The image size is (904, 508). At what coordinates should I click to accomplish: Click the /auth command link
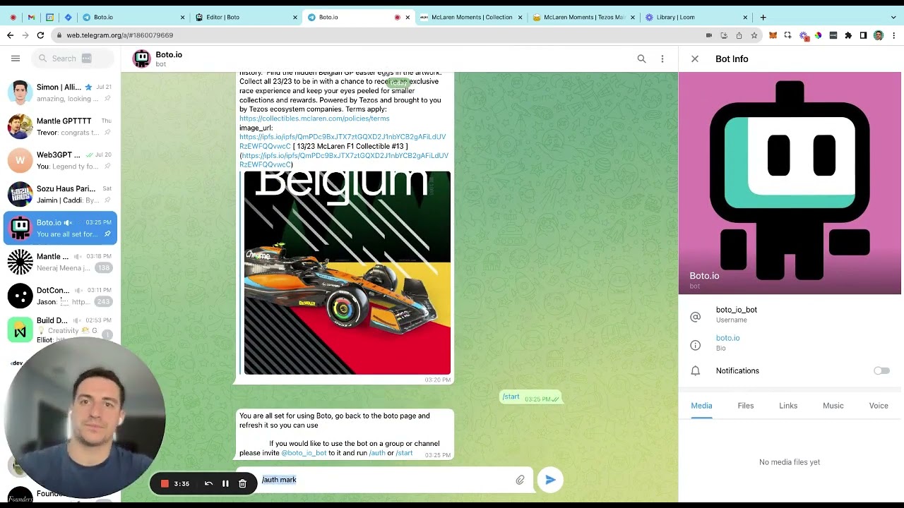tap(377, 453)
